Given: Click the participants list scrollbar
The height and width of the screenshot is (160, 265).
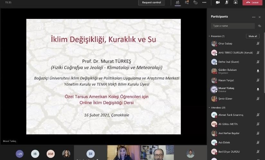Looking at the screenshot, I should tap(264, 62).
